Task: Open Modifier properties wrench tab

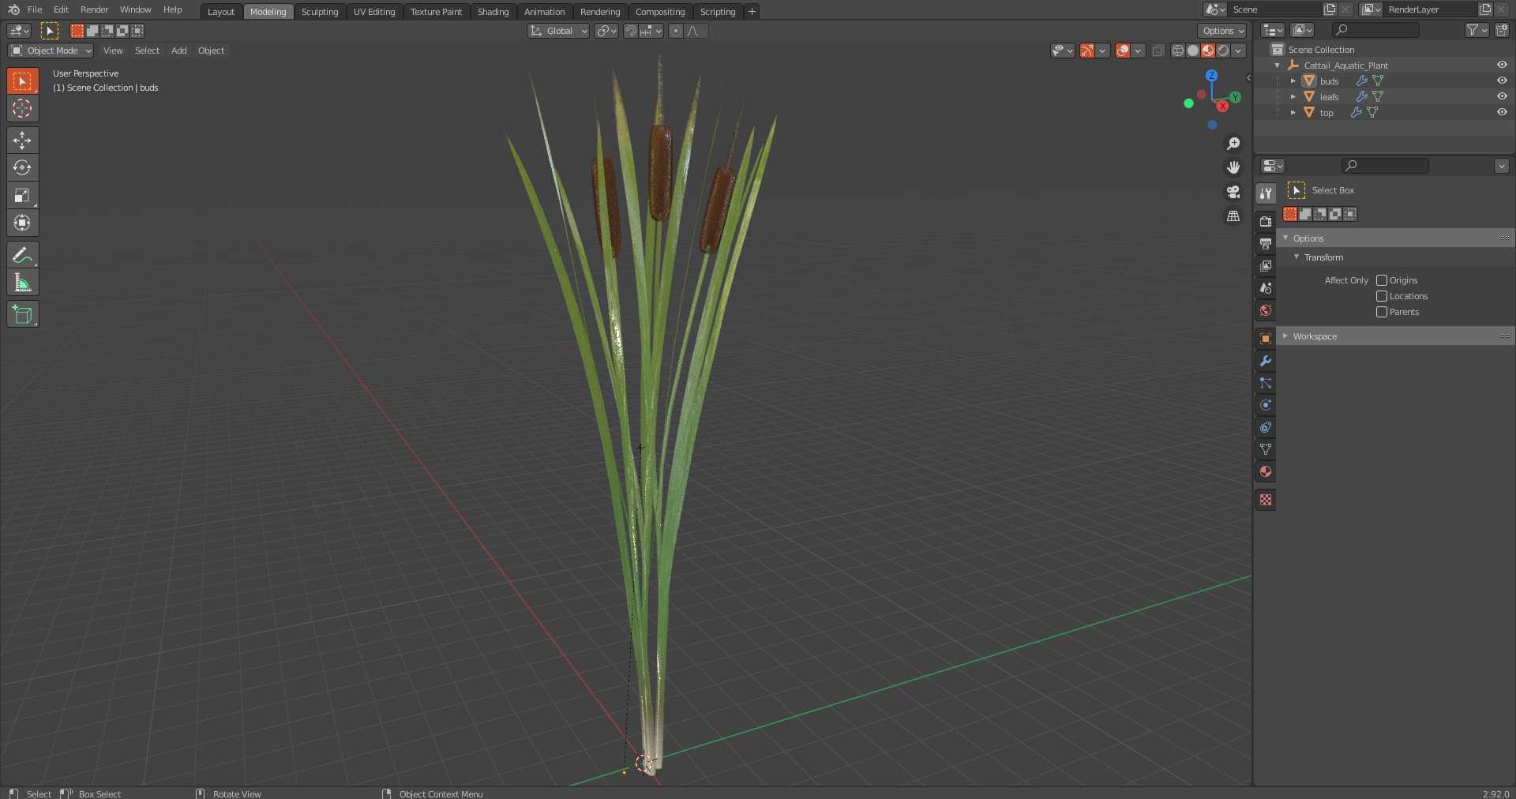Action: [x=1266, y=361]
